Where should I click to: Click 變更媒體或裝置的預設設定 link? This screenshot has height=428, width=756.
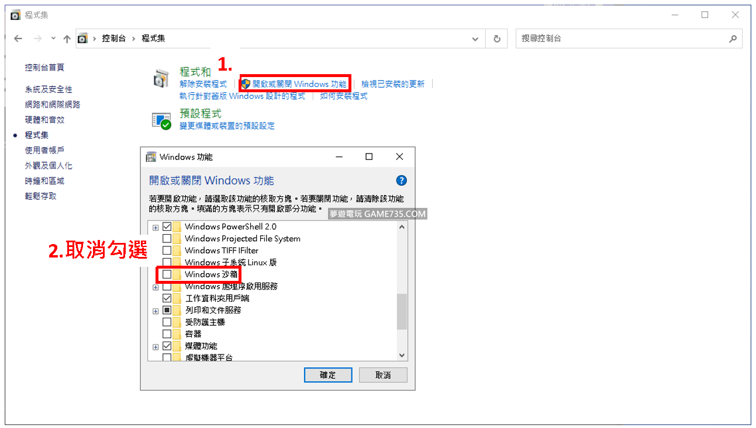click(x=227, y=126)
